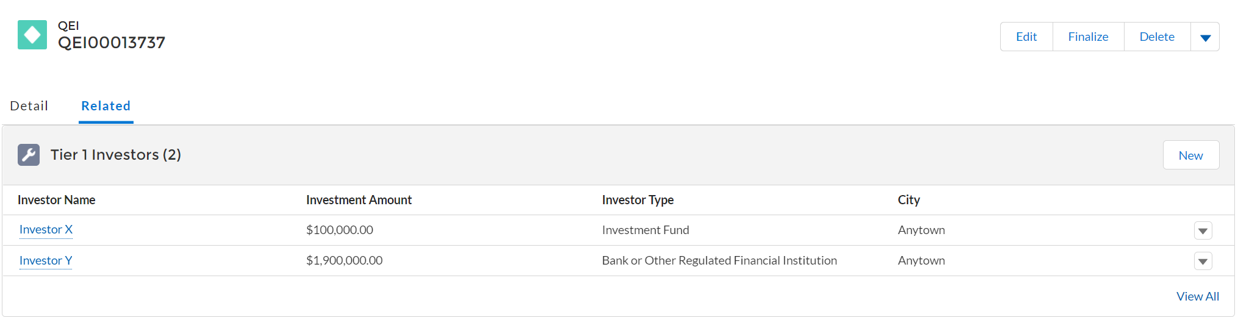Expand row actions menu for Investor Y
Image resolution: width=1238 pixels, height=317 pixels.
(1203, 261)
